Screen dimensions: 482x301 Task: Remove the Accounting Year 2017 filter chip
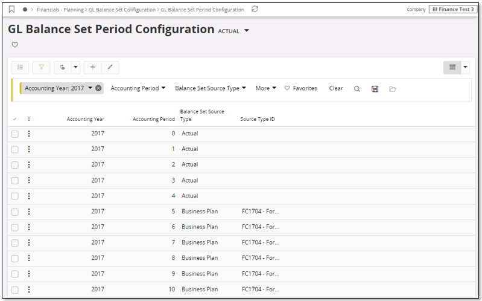[98, 88]
